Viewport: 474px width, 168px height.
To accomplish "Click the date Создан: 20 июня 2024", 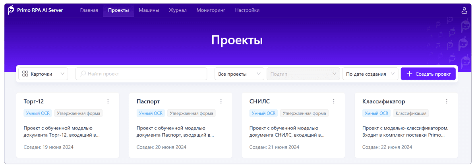I will [161, 147].
